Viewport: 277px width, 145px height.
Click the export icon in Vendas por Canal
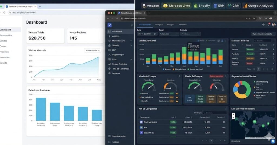pyautogui.click(x=219, y=41)
